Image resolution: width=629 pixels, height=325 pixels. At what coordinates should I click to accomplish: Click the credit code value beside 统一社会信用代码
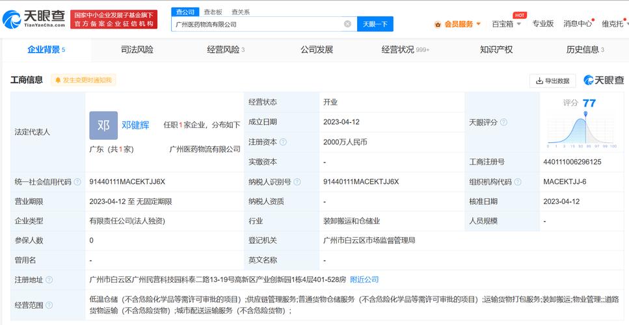pyautogui.click(x=127, y=181)
